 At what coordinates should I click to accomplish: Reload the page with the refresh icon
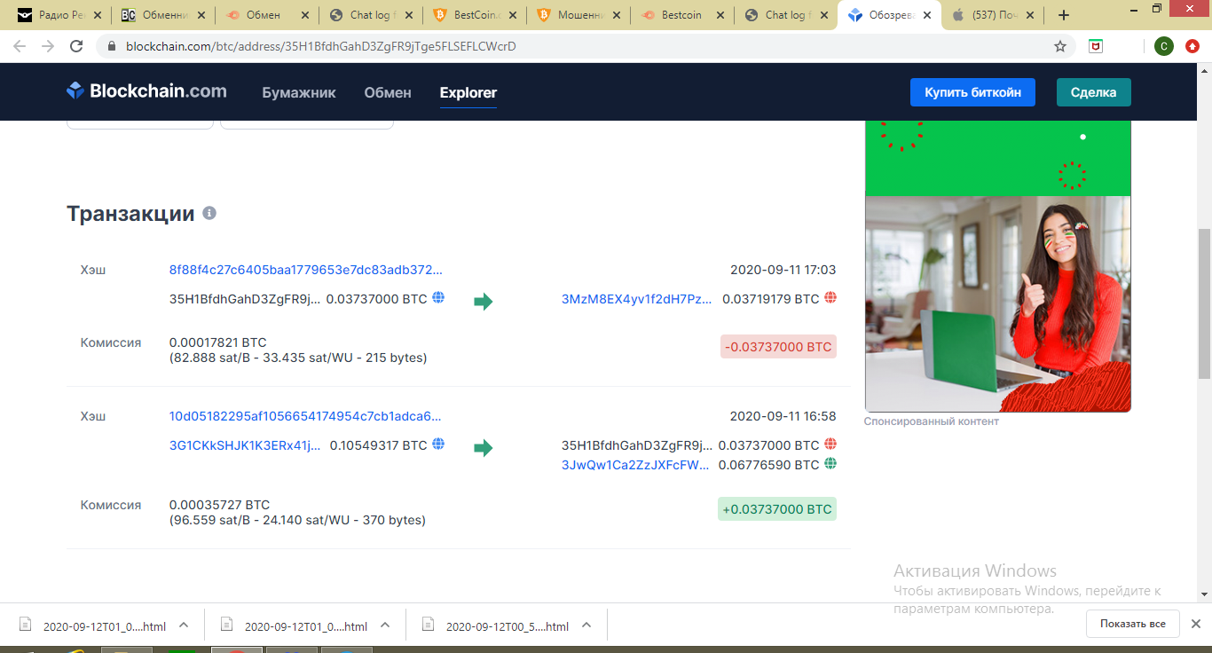pos(76,46)
